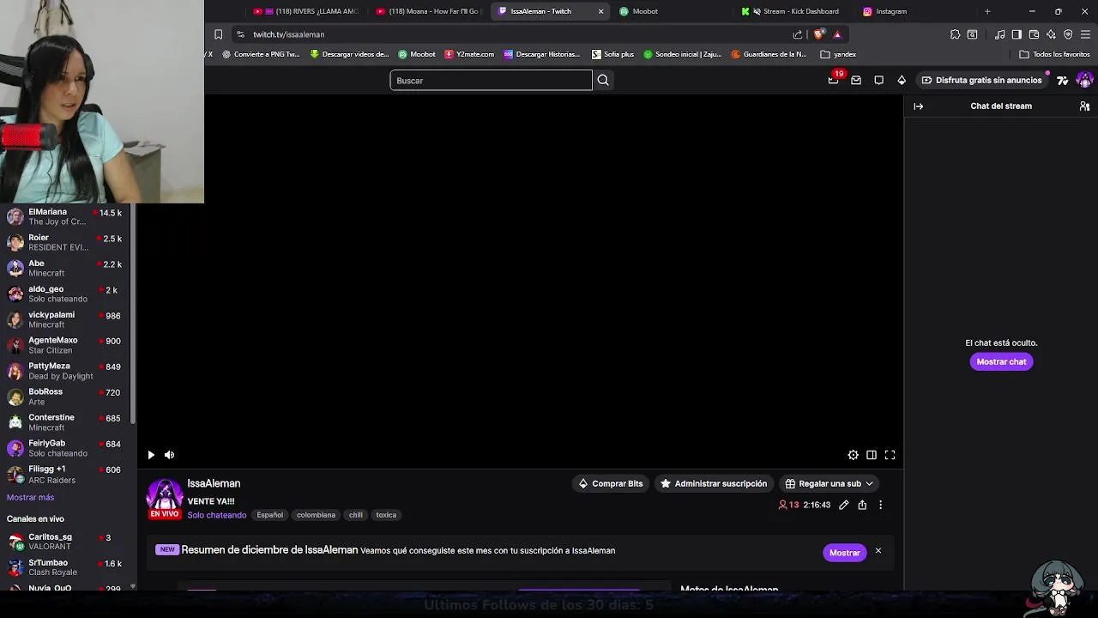This screenshot has width=1098, height=618.
Task: Click Disfruta gratis sin anuncios button
Action: pos(981,80)
